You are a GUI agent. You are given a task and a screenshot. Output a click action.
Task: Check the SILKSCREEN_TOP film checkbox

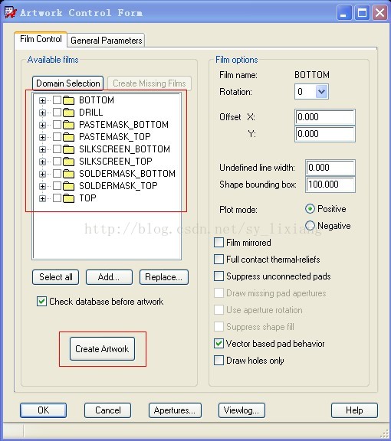[58, 161]
